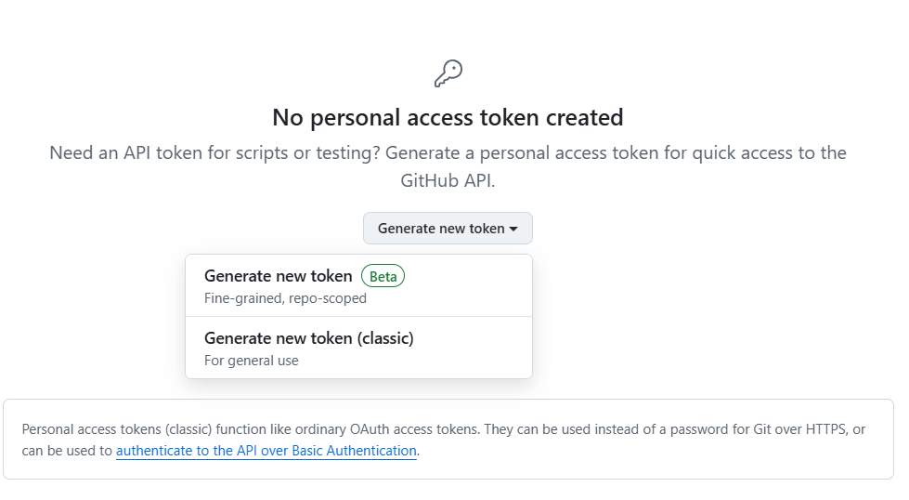Click the green Beta badge
909x500 pixels.
[383, 276]
